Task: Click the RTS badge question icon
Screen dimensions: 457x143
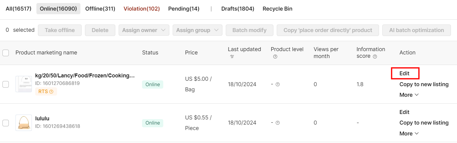Action: point(51,92)
